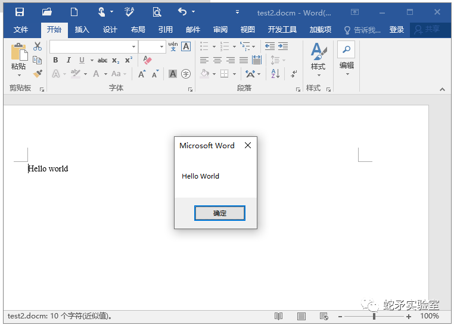Open the font name dropdown
The width and height of the screenshot is (454, 325).
tap(133, 46)
